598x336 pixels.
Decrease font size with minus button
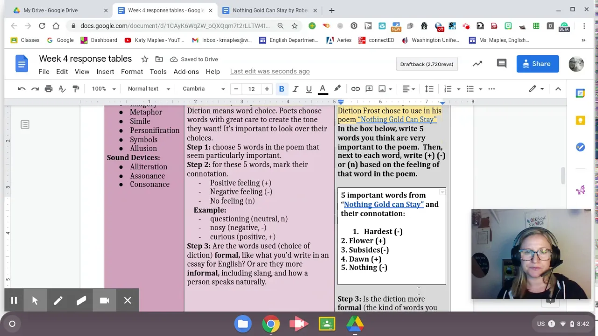236,89
